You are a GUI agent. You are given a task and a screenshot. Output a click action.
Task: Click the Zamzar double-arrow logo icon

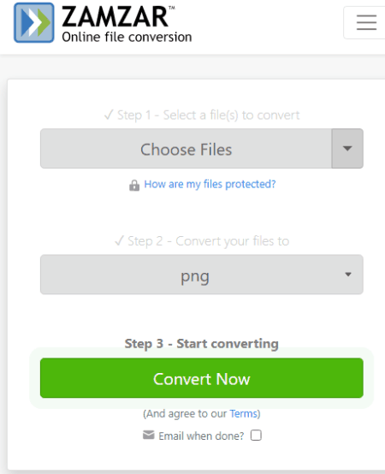point(34,22)
